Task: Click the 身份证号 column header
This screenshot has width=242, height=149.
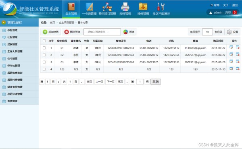Action: click(x=121, y=41)
